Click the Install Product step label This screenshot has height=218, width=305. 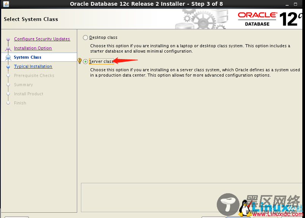pos(29,94)
